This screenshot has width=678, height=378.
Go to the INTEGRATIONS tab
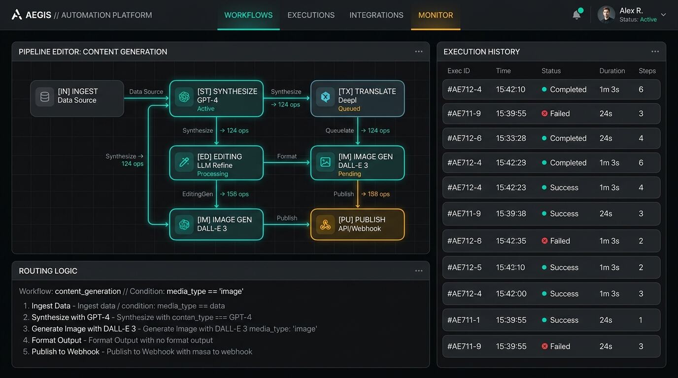[376, 15]
